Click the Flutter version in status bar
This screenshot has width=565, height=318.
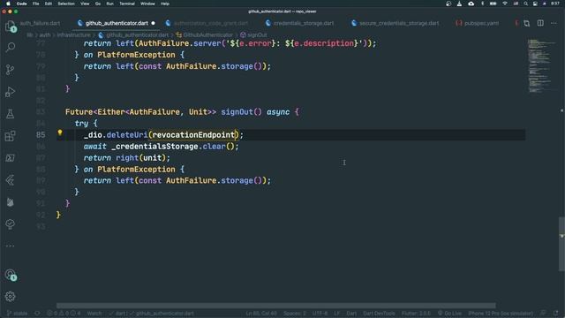pyautogui.click(x=416, y=314)
